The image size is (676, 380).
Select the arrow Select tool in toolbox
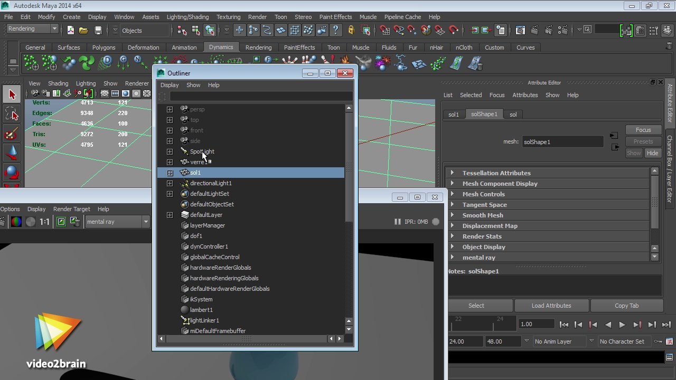tap(12, 94)
